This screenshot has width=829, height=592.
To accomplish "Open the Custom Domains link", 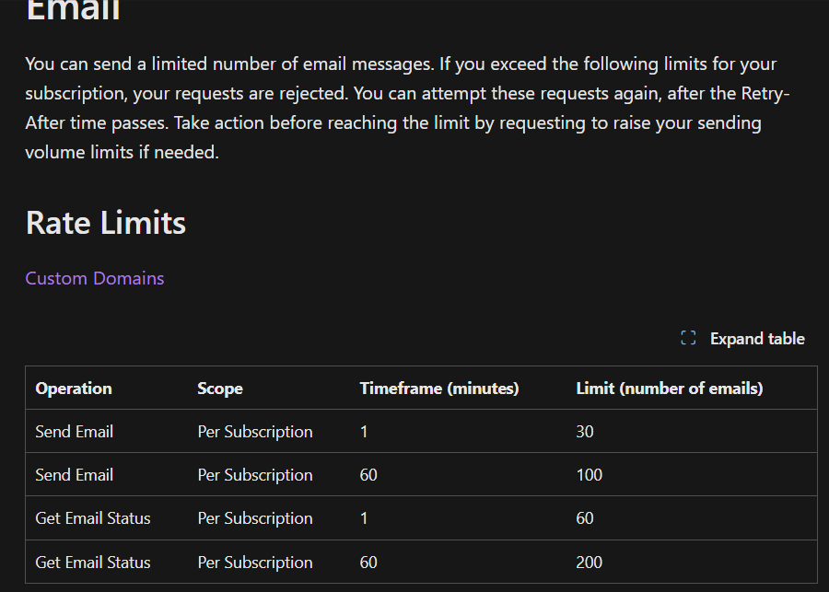I will click(x=95, y=279).
